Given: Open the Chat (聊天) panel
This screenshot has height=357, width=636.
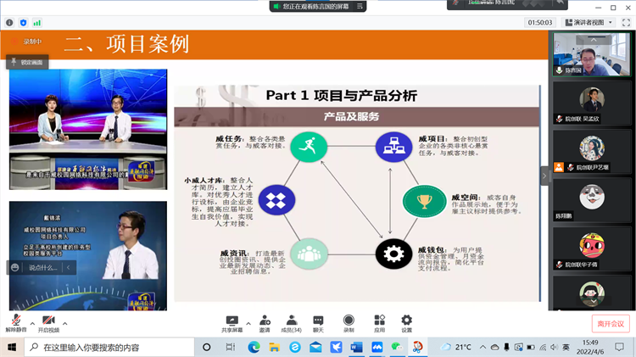Looking at the screenshot, I should click(318, 322).
